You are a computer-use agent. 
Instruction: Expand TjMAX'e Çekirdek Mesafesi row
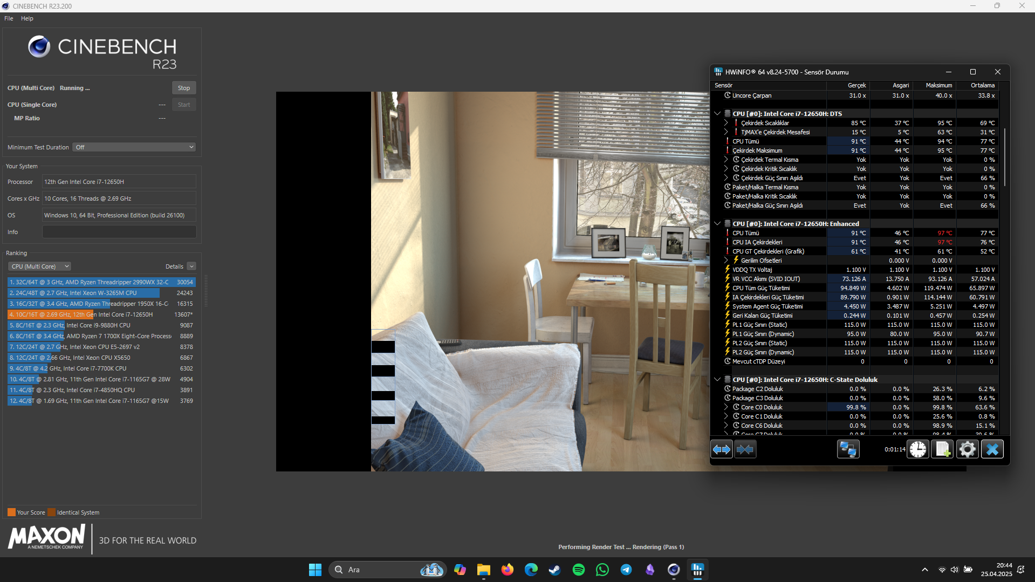point(726,132)
